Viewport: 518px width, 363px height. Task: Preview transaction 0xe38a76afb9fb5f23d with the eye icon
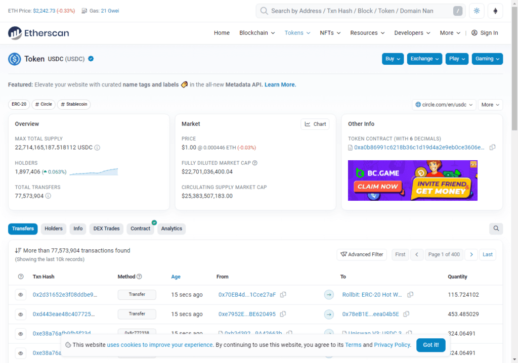pos(20,334)
